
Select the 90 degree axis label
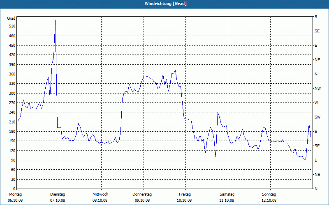click(13, 160)
